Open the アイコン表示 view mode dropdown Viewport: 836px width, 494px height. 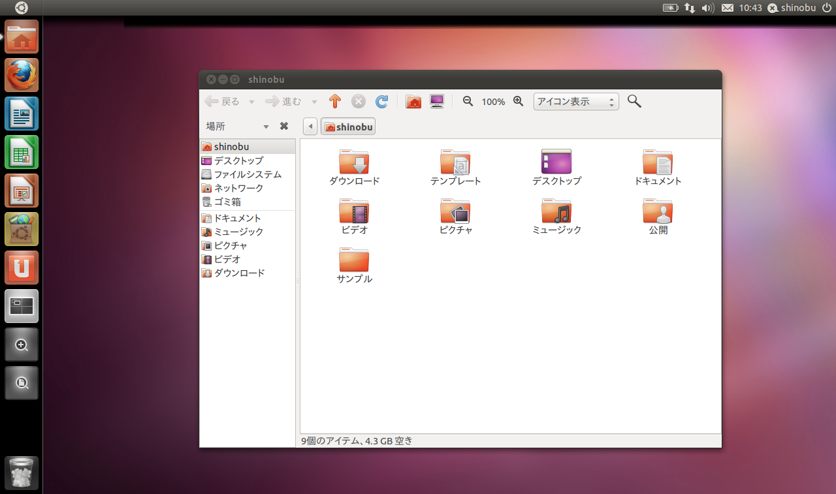[576, 102]
